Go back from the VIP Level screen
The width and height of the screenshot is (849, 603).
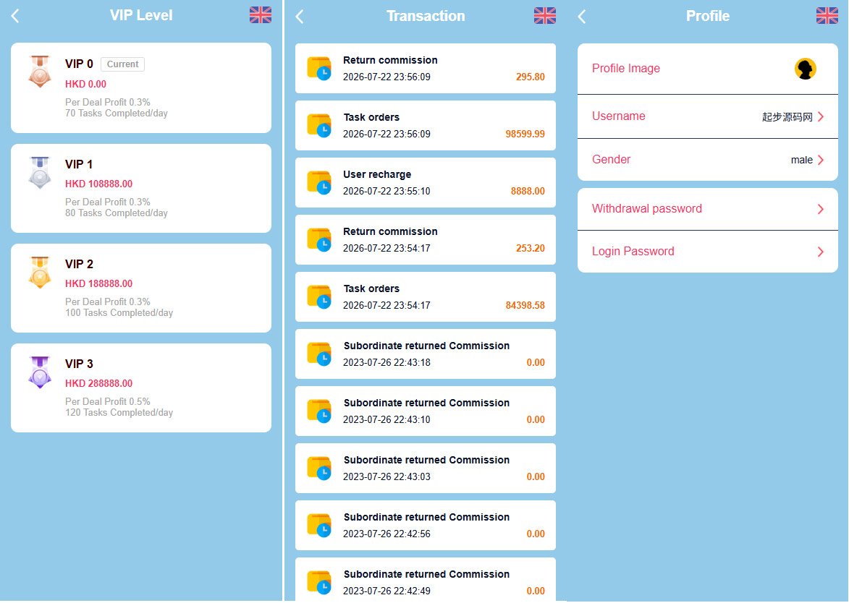(x=15, y=16)
